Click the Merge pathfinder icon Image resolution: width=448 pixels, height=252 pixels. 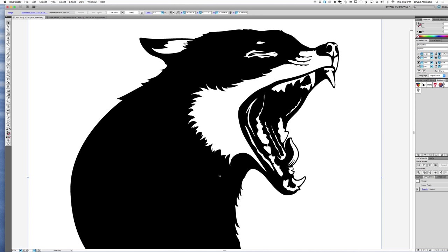coord(430,172)
